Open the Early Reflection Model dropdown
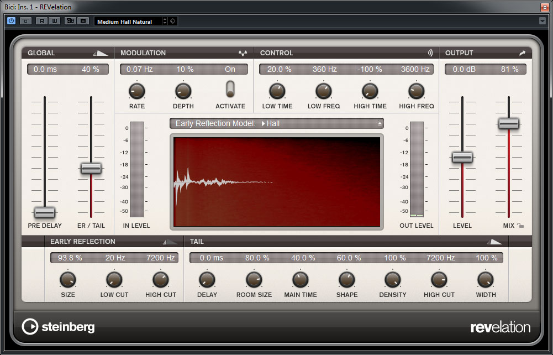This screenshot has height=355, width=553. [x=277, y=123]
